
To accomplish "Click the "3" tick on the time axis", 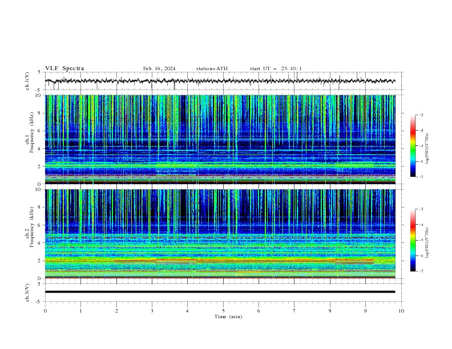I will pyautogui.click(x=152, y=311).
